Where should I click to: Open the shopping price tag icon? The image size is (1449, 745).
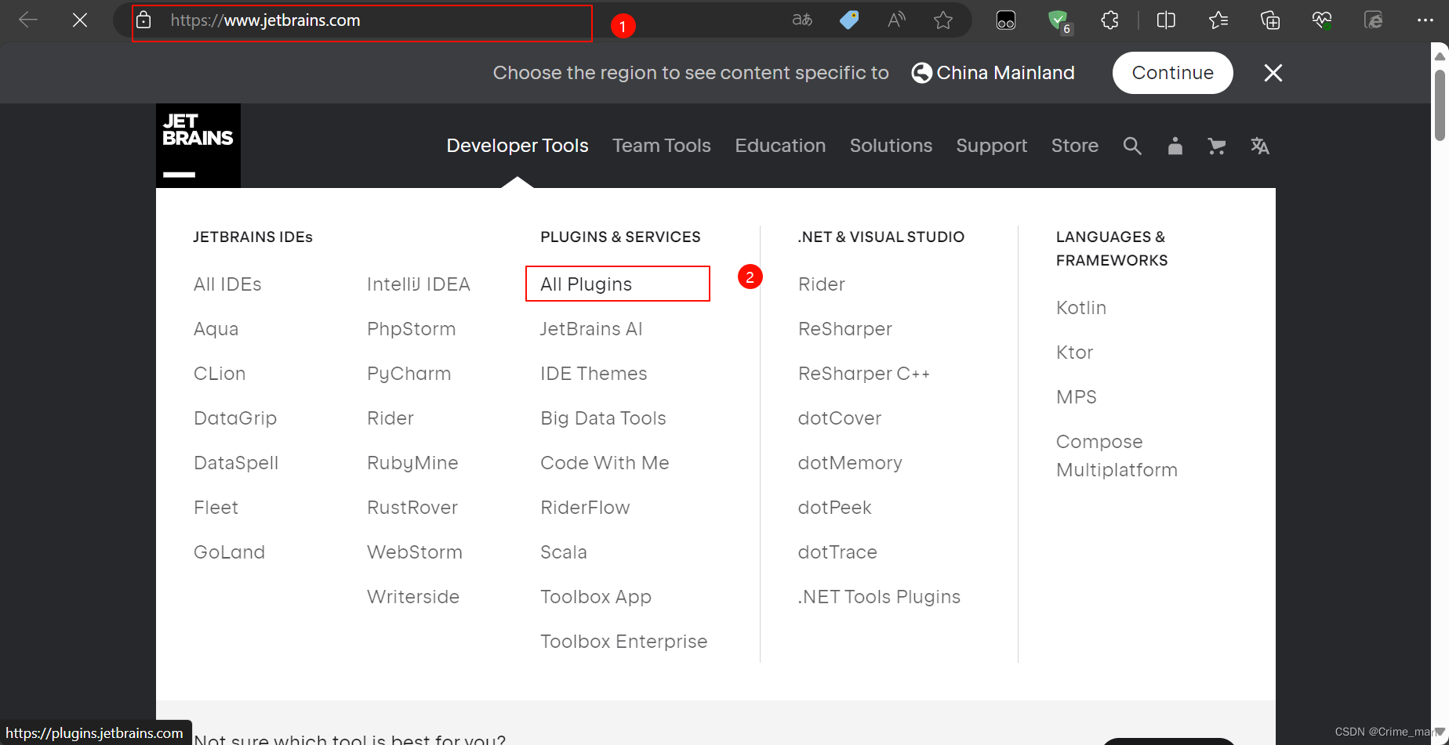849,20
